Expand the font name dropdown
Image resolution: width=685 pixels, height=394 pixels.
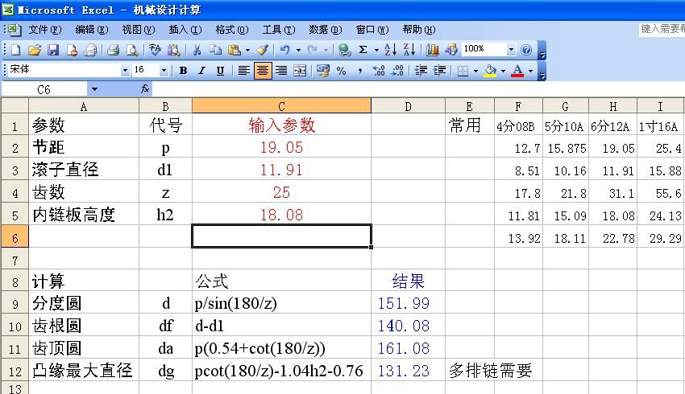pyautogui.click(x=125, y=70)
